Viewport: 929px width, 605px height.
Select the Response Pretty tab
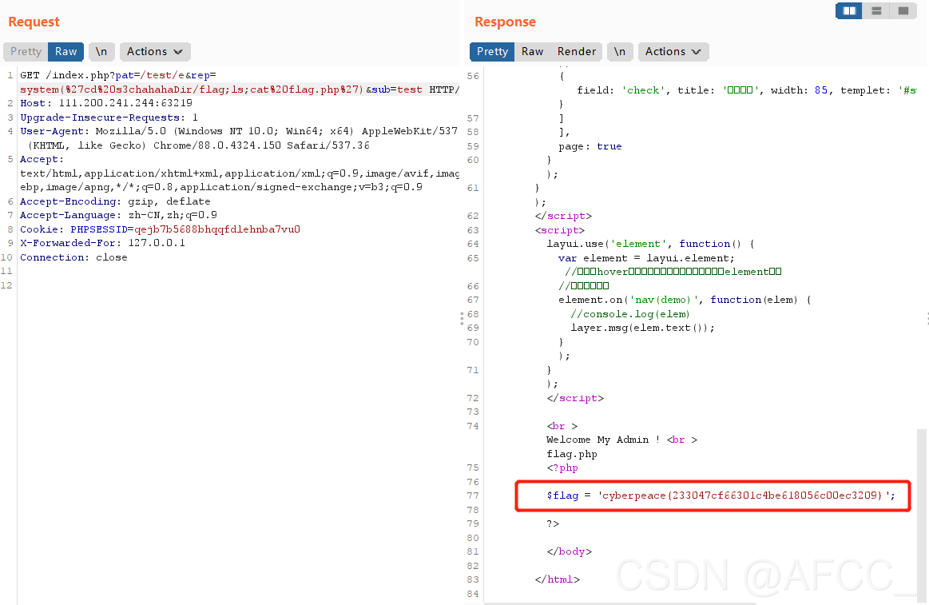pos(492,52)
